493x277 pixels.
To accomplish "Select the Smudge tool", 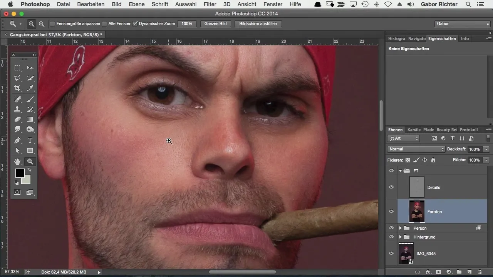I will pos(17,130).
